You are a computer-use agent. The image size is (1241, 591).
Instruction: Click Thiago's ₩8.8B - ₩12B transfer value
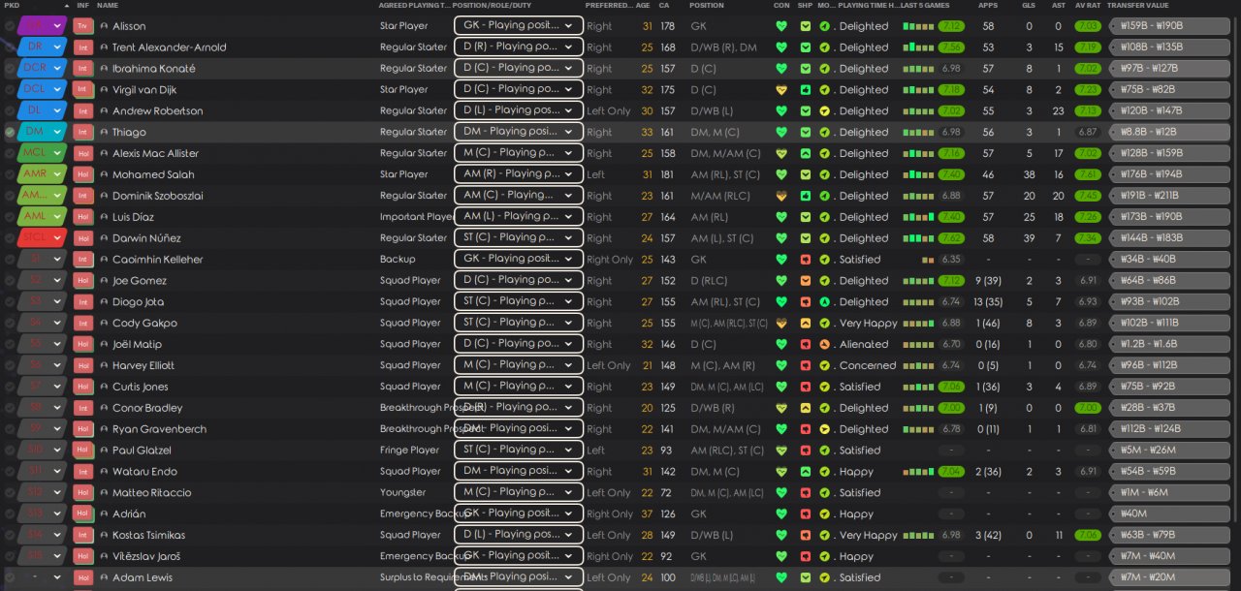1168,132
